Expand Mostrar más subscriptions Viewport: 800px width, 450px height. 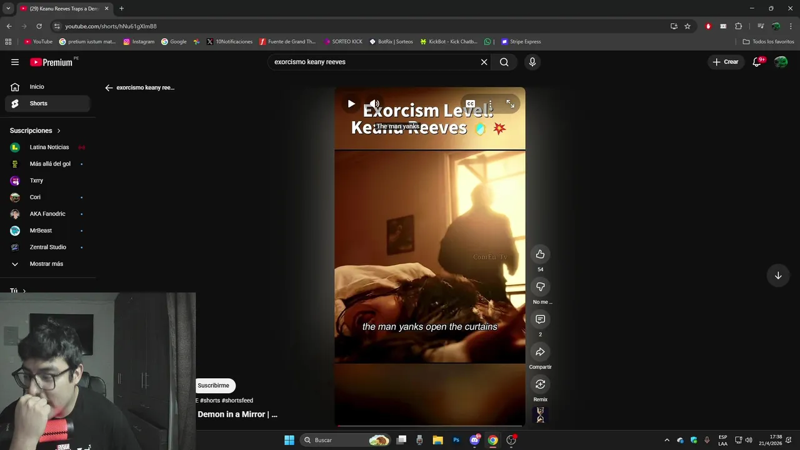coord(47,264)
